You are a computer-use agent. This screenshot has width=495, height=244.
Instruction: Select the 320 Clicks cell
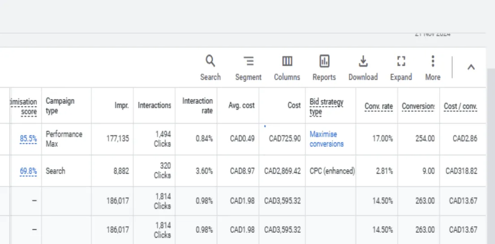point(155,171)
